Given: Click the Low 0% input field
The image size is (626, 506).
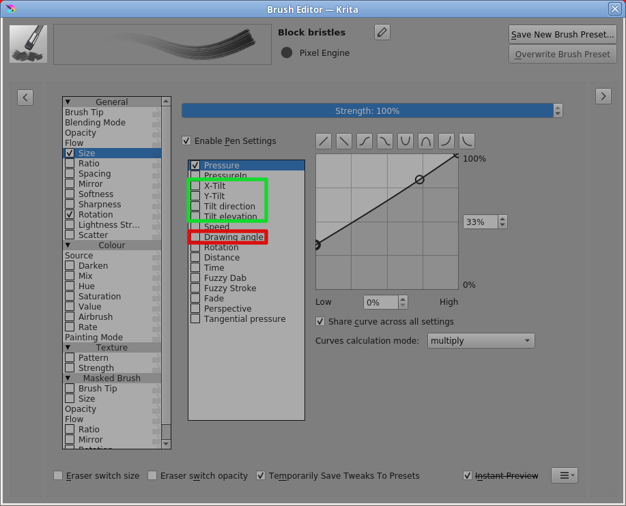Looking at the screenshot, I should coord(381,302).
